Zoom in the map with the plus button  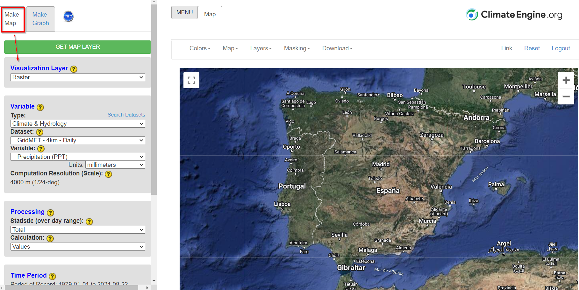click(566, 80)
